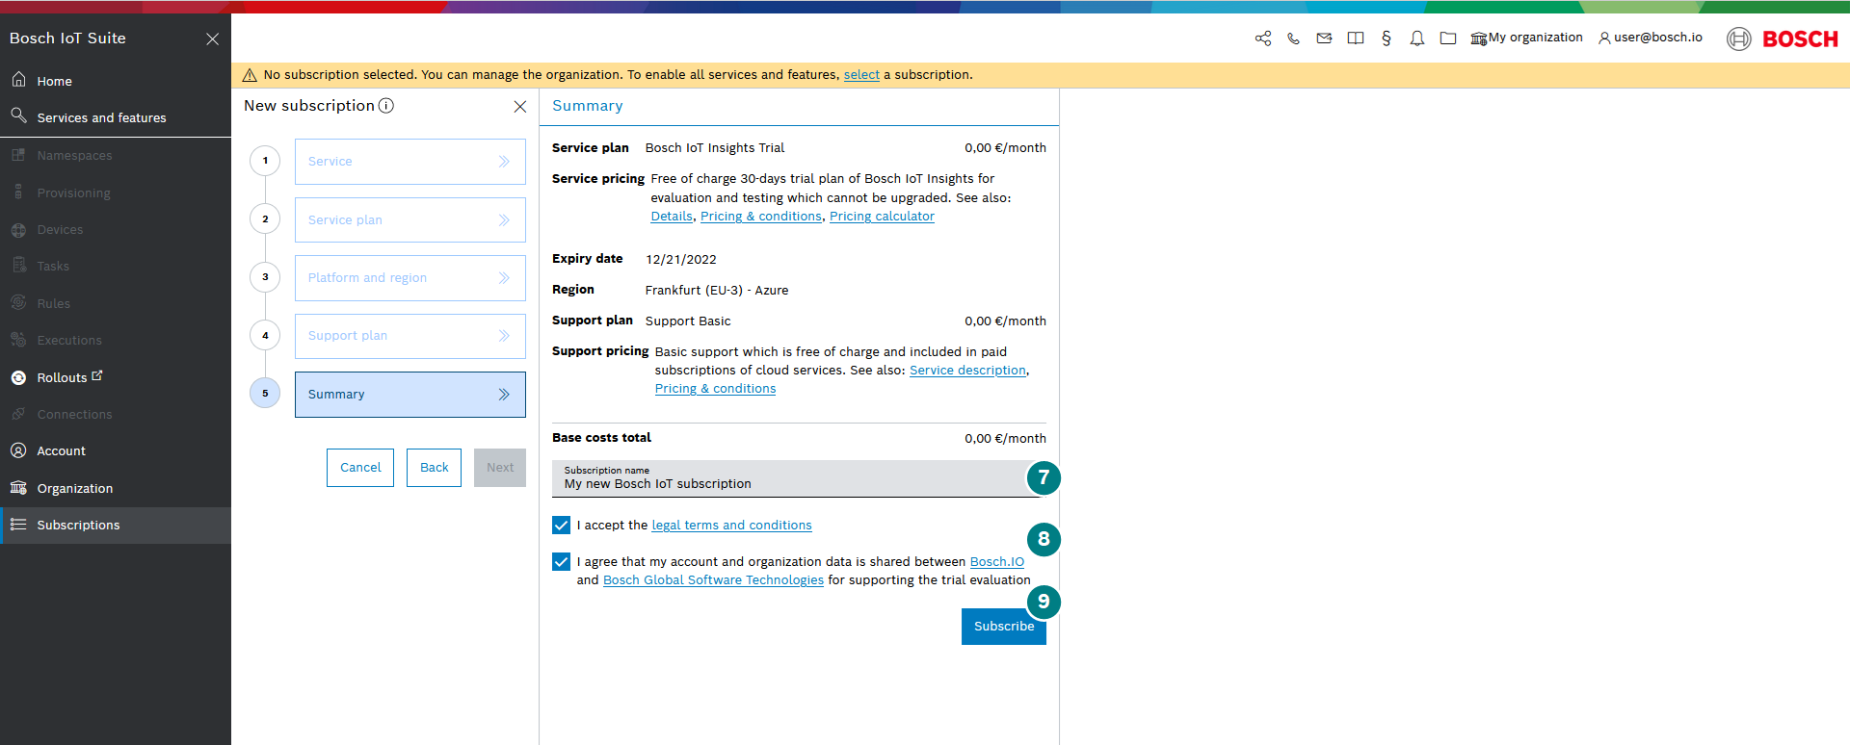Screen dimensions: 1850x745
Task: Click Expiry date 12/21/2022
Action: point(681,260)
